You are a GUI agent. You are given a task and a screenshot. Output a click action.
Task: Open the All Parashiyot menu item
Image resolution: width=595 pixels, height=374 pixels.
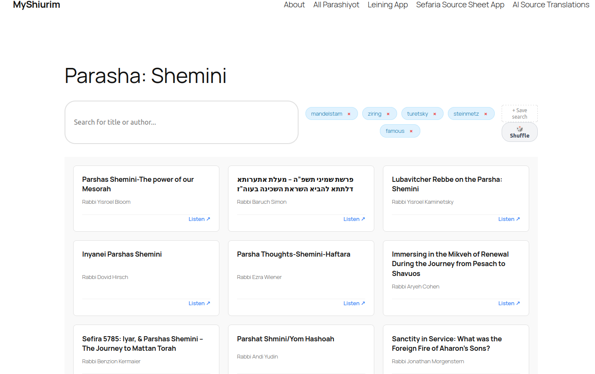pos(336,5)
